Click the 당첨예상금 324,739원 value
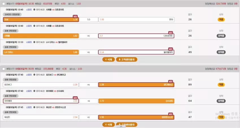240x128 pixels. [x=221, y=4]
